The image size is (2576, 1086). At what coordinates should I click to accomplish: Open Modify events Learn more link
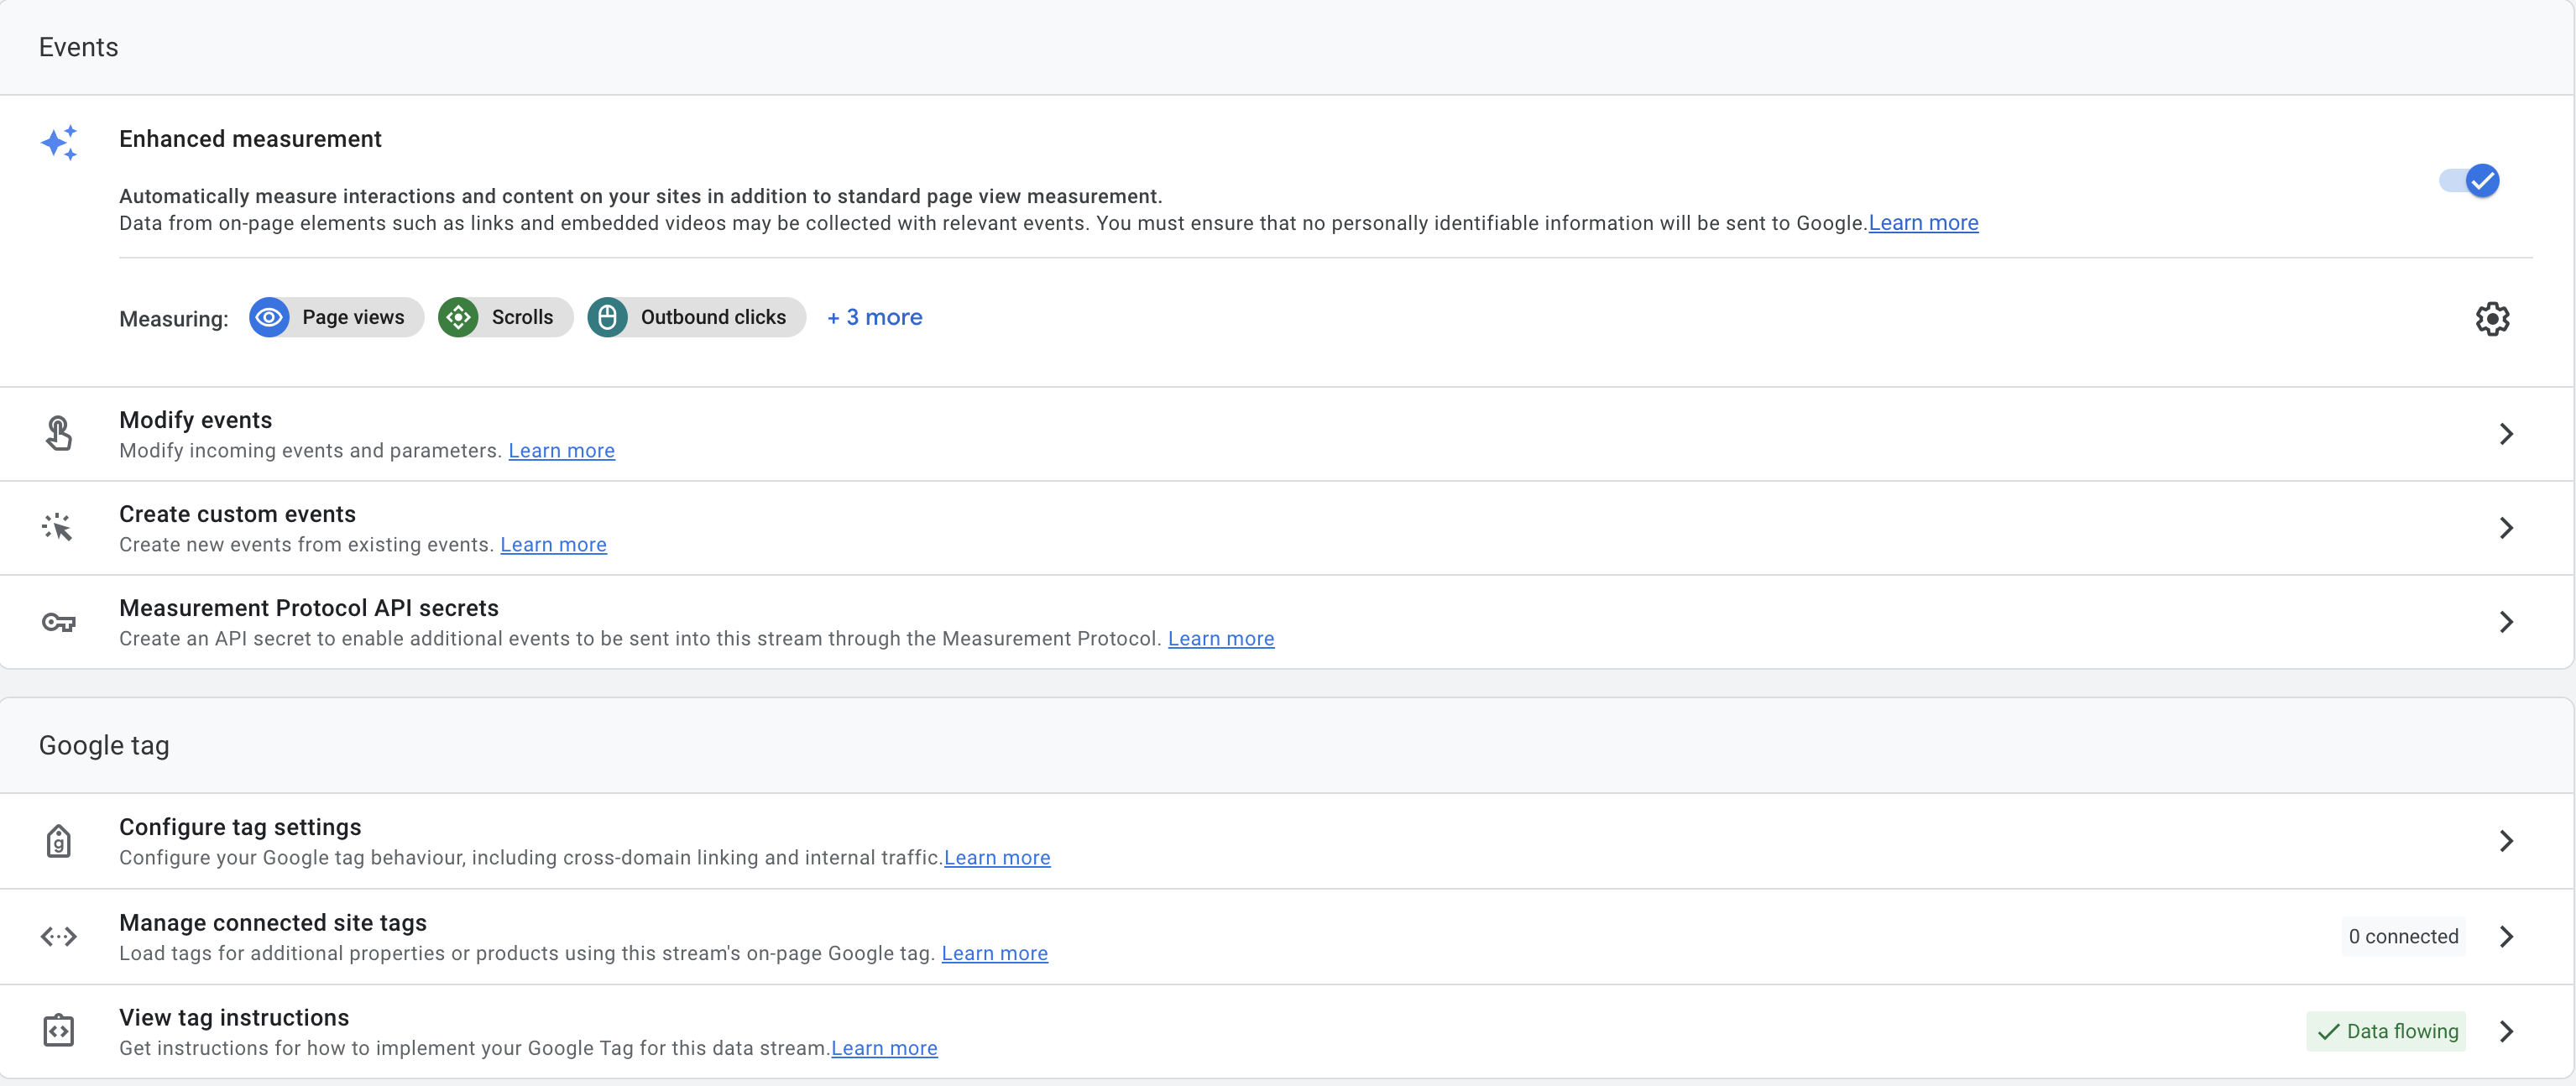pos(561,451)
